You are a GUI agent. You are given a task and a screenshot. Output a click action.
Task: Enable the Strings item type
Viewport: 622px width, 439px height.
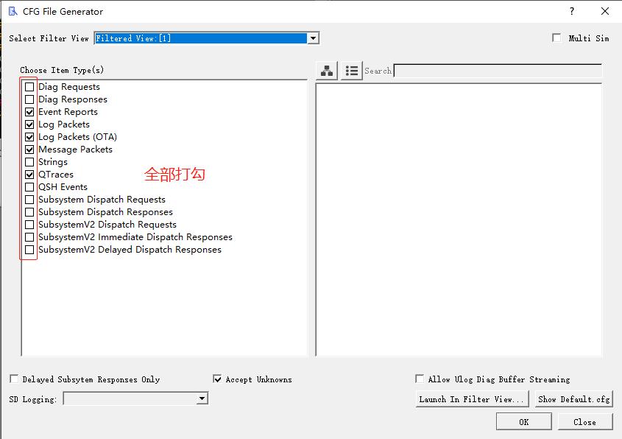point(28,161)
